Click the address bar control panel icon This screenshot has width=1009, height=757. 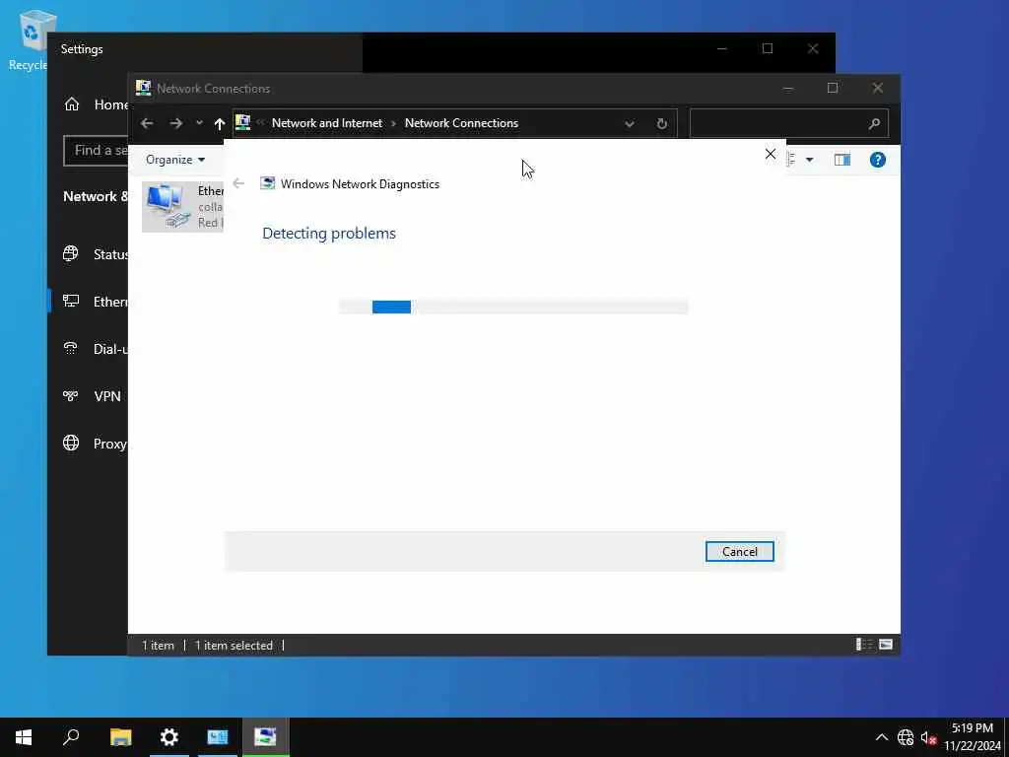242,122
